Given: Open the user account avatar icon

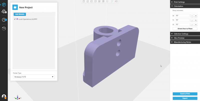Looking at the screenshot, I should point(4,97).
